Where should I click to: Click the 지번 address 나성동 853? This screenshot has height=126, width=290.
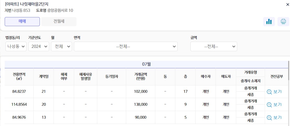point(21,10)
